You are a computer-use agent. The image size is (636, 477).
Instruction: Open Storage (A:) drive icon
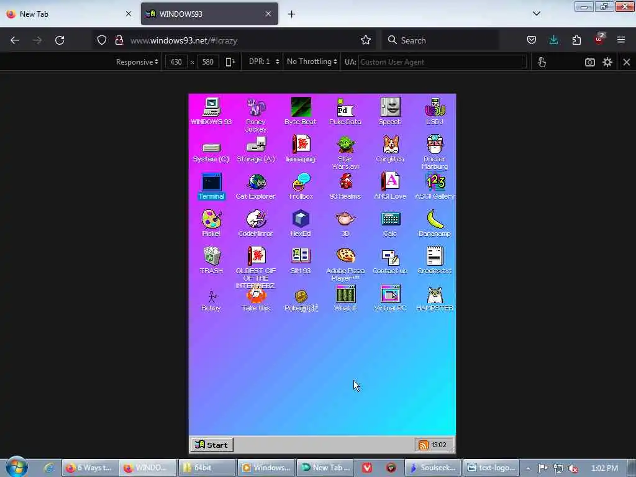tap(256, 144)
